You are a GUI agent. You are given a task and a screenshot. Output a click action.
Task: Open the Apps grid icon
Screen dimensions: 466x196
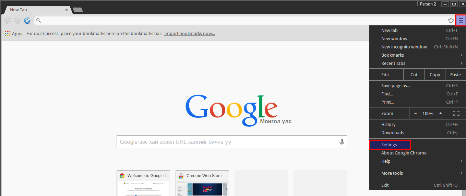[8, 34]
